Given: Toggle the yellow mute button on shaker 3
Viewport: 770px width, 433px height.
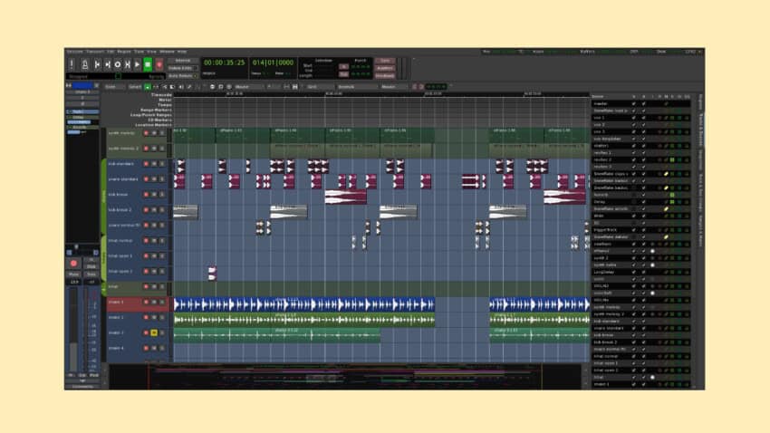Looking at the screenshot, I should coord(153,333).
